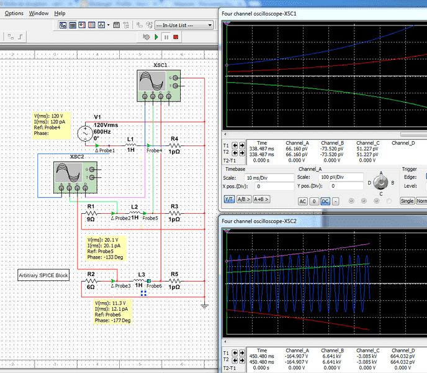Move XSC1 cursor T2 left
Image resolution: width=427 pixels, height=373 pixels.
point(235,152)
